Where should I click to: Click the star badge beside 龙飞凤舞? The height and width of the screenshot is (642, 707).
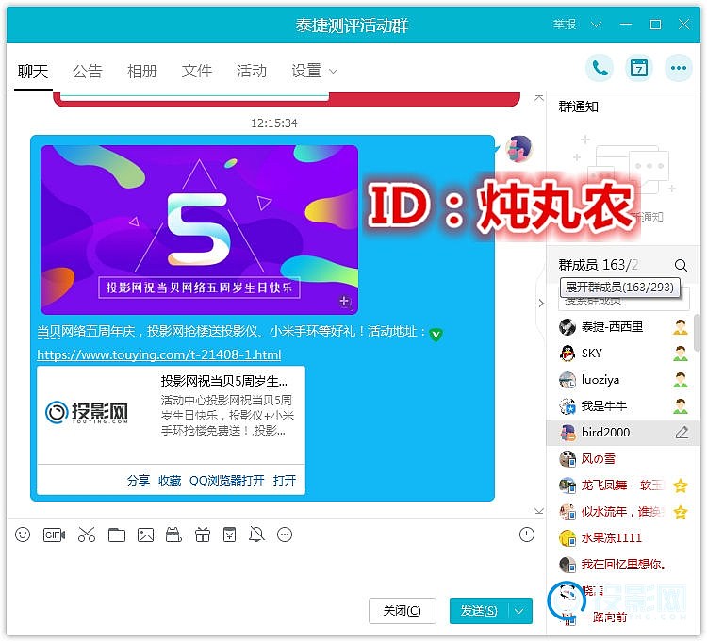(681, 486)
